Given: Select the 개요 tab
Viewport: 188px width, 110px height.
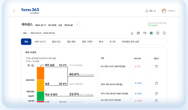Looking at the screenshot, I should [x=26, y=42].
